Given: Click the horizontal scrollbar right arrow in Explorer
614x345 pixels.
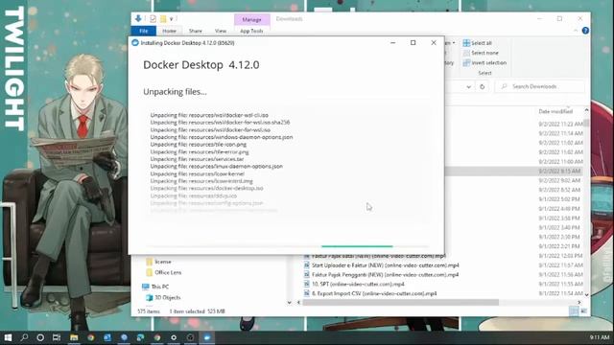Looking at the screenshot, I should coord(579,303).
